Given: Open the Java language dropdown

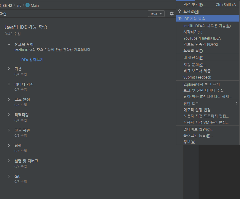Looking at the screenshot, I should pyautogui.click(x=156, y=14).
